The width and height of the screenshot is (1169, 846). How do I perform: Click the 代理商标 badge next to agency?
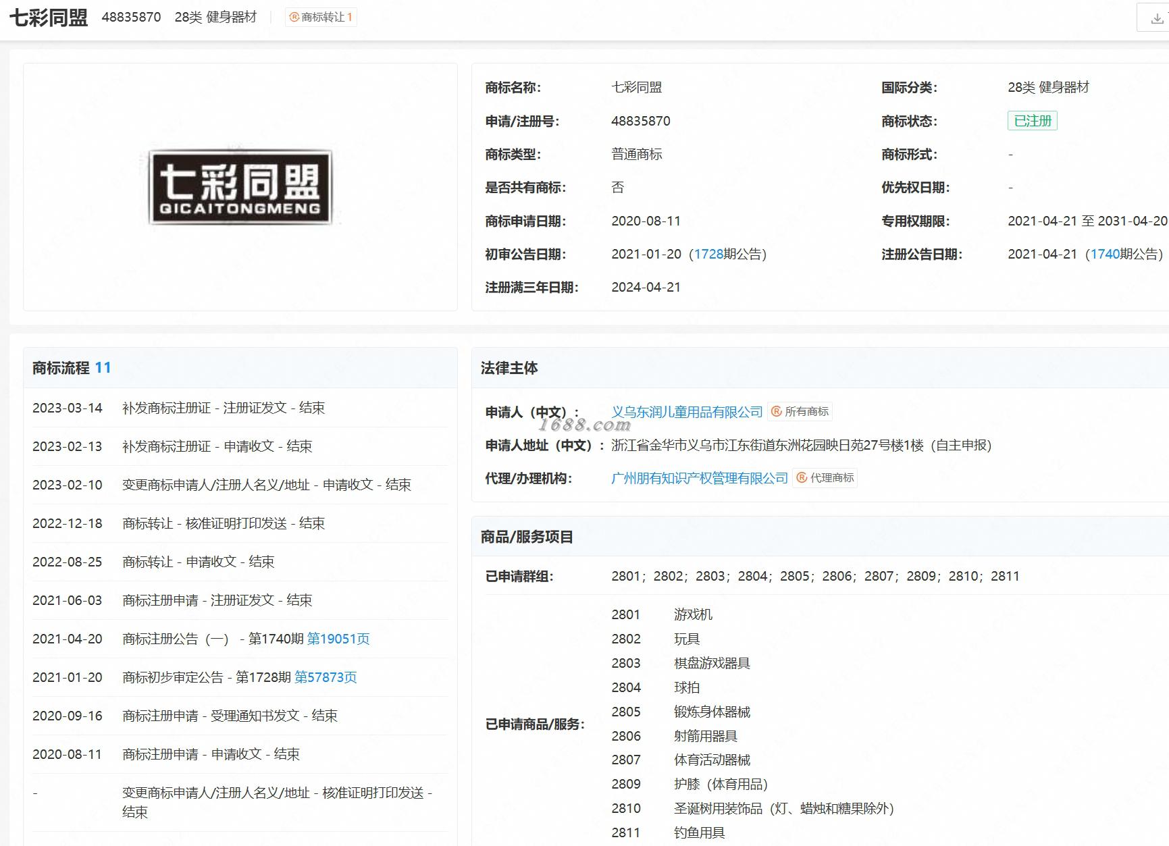(825, 478)
